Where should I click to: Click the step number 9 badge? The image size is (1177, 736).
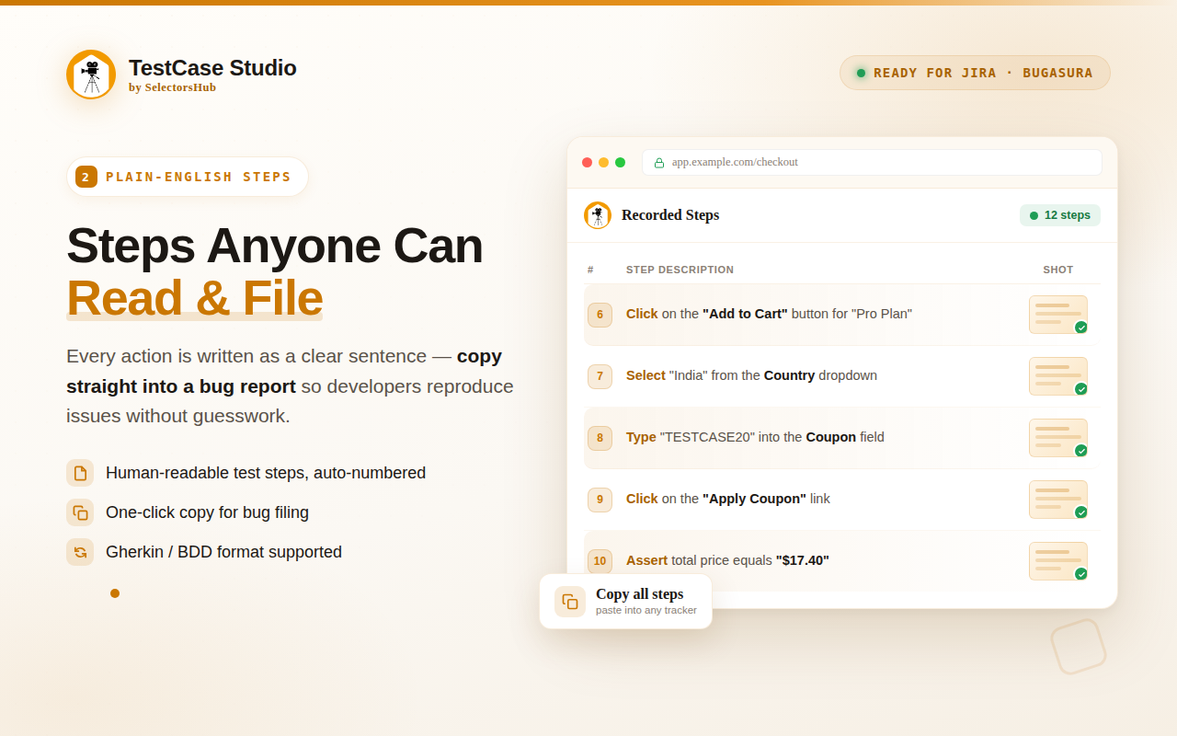coord(600,500)
